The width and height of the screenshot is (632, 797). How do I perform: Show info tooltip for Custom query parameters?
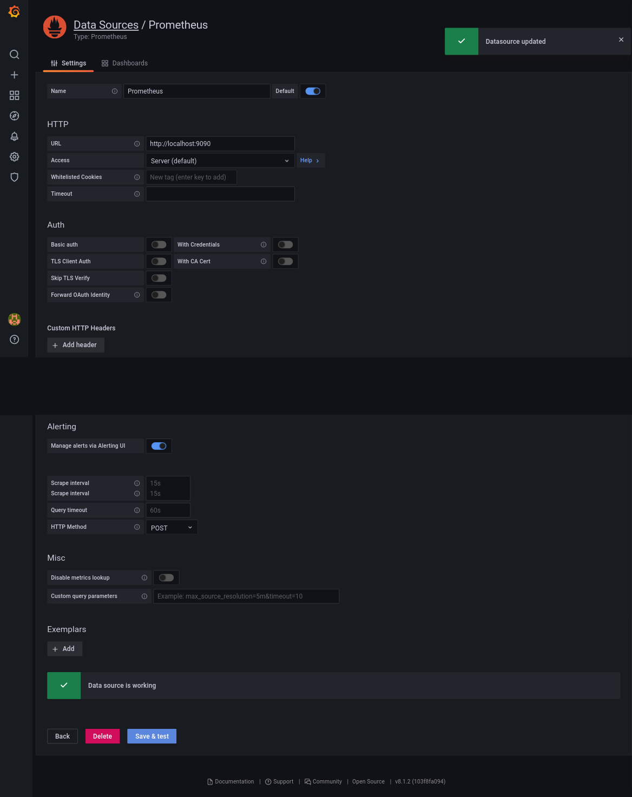coord(144,596)
